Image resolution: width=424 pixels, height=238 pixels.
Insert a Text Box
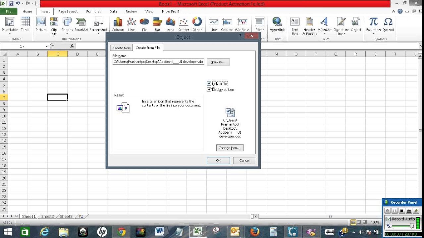295,26
